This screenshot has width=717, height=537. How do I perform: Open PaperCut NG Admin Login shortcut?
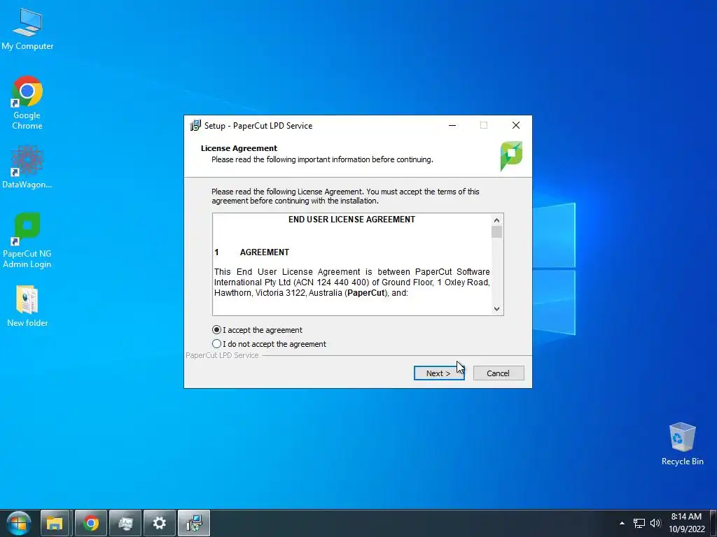tap(27, 241)
